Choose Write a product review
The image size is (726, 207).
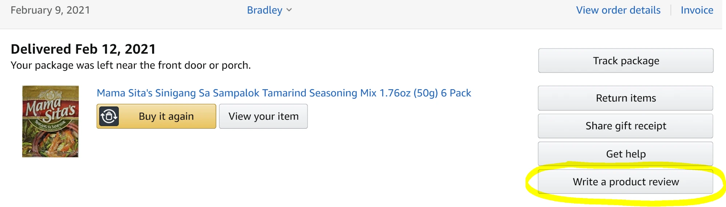[625, 182]
